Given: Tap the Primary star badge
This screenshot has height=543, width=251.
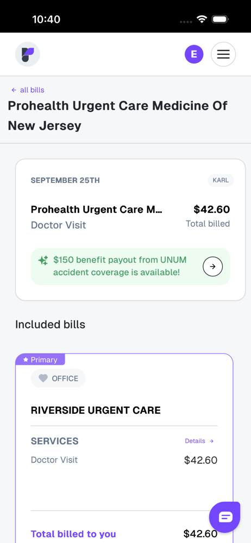Looking at the screenshot, I should click(40, 359).
